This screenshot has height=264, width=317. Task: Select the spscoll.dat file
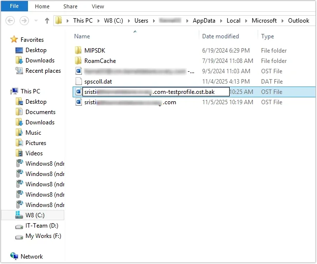[x=98, y=82]
